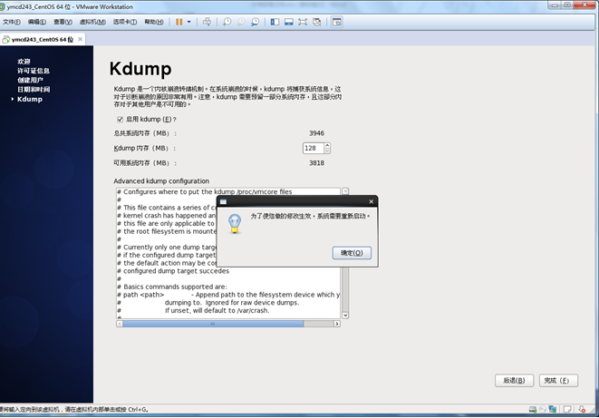Screen dimensions: 599x418
Task: Click the horizontal scrollbar left arrow
Action: 120,324
